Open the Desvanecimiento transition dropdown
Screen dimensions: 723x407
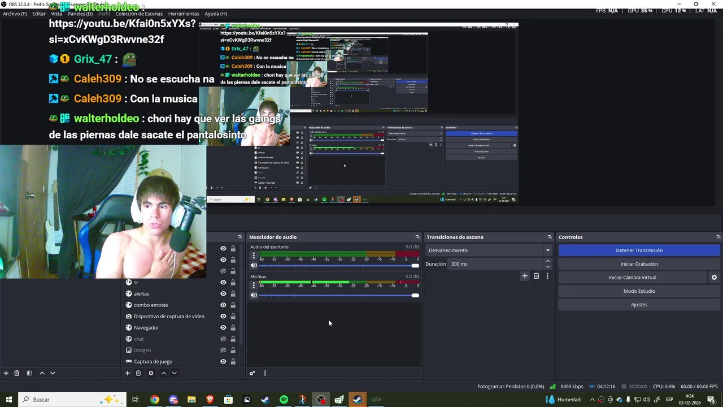point(489,250)
